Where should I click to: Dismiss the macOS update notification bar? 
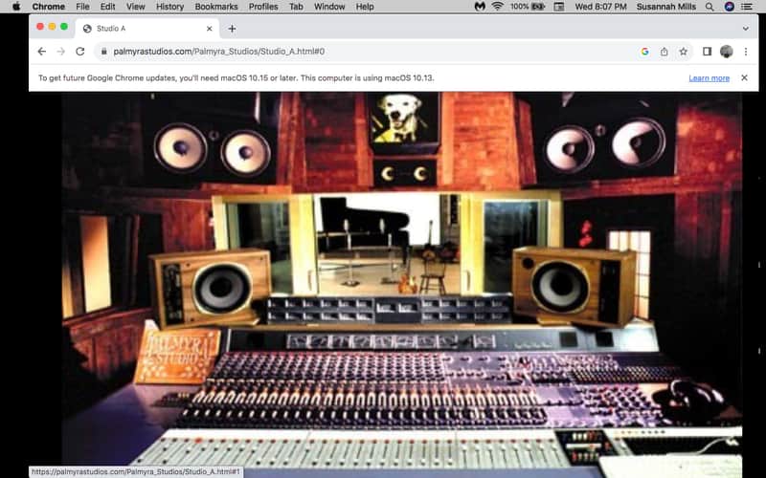click(744, 77)
